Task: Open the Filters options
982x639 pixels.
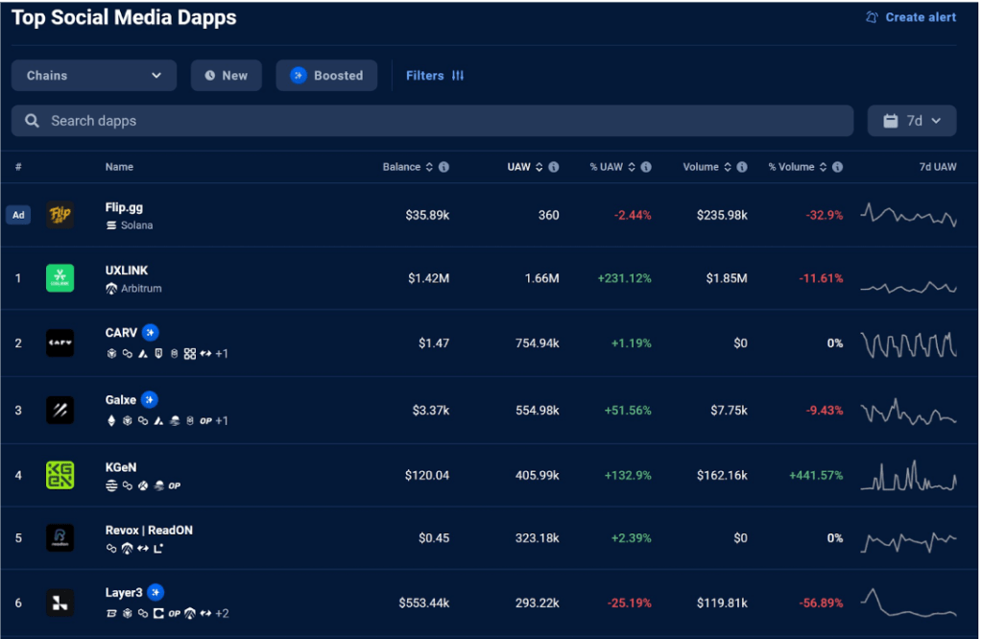Action: click(435, 76)
